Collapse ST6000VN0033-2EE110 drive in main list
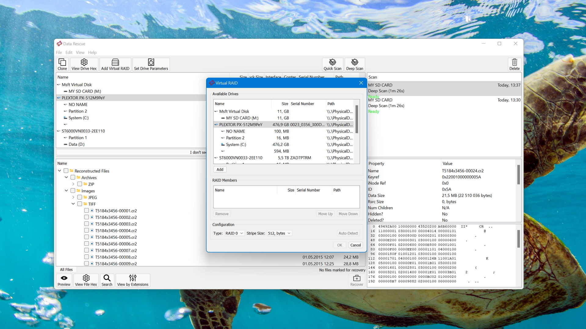 point(59,131)
